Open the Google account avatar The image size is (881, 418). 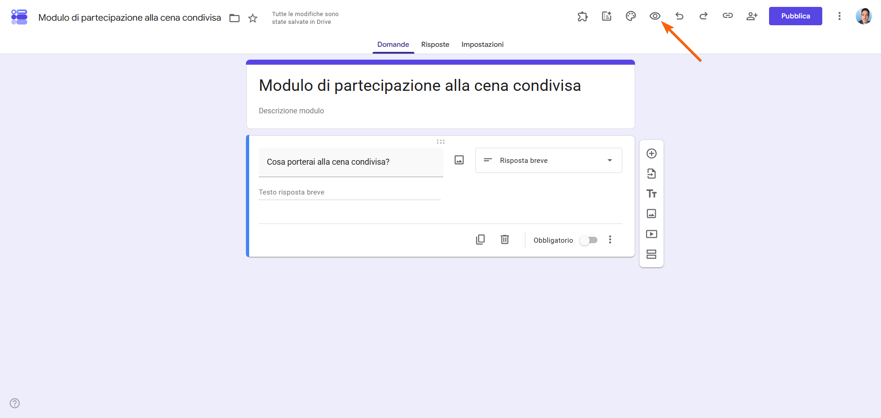864,16
